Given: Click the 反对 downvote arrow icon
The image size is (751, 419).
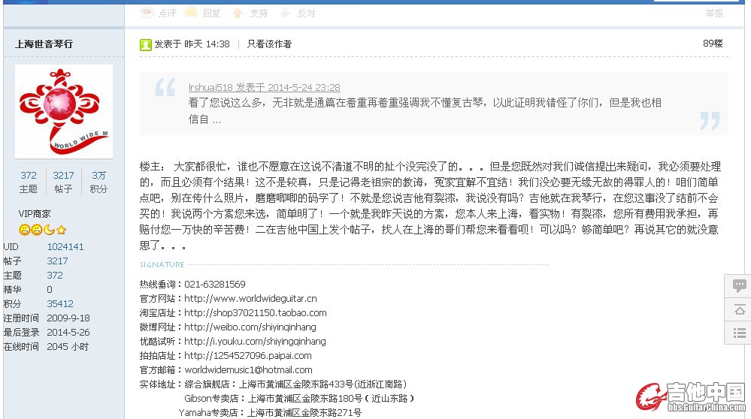Looking at the screenshot, I should pos(285,13).
